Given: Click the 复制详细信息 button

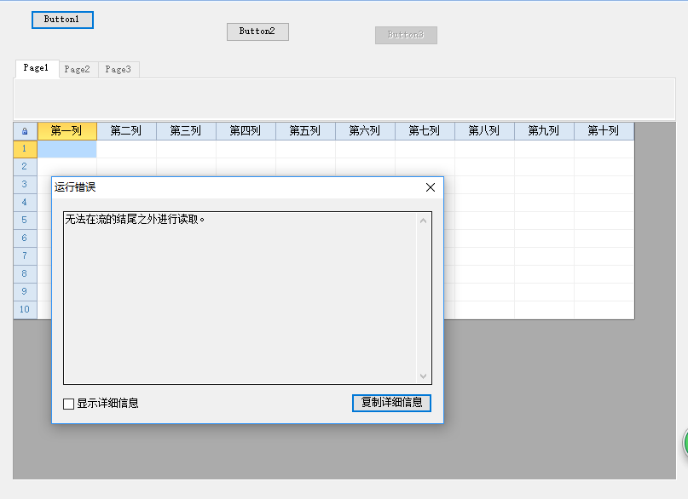Looking at the screenshot, I should 391,403.
